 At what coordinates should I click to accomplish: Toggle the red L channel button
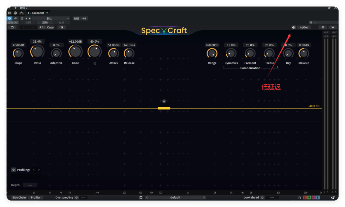pyautogui.click(x=305, y=198)
